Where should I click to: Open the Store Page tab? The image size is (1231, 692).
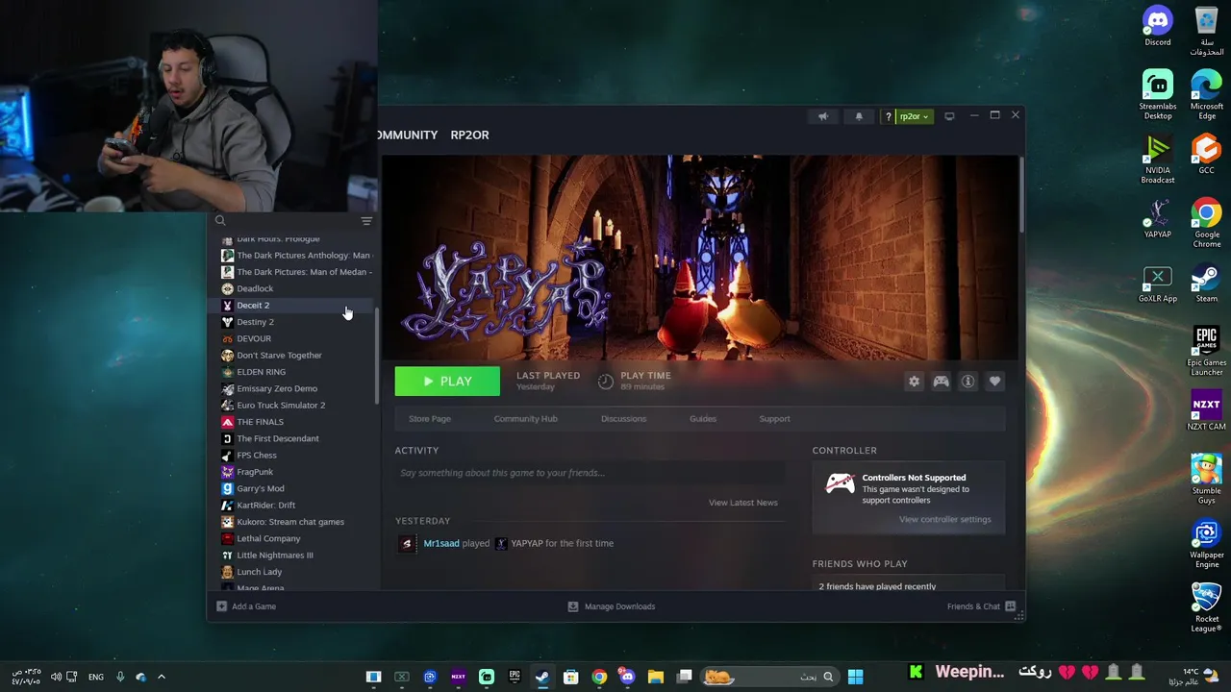pos(429,419)
